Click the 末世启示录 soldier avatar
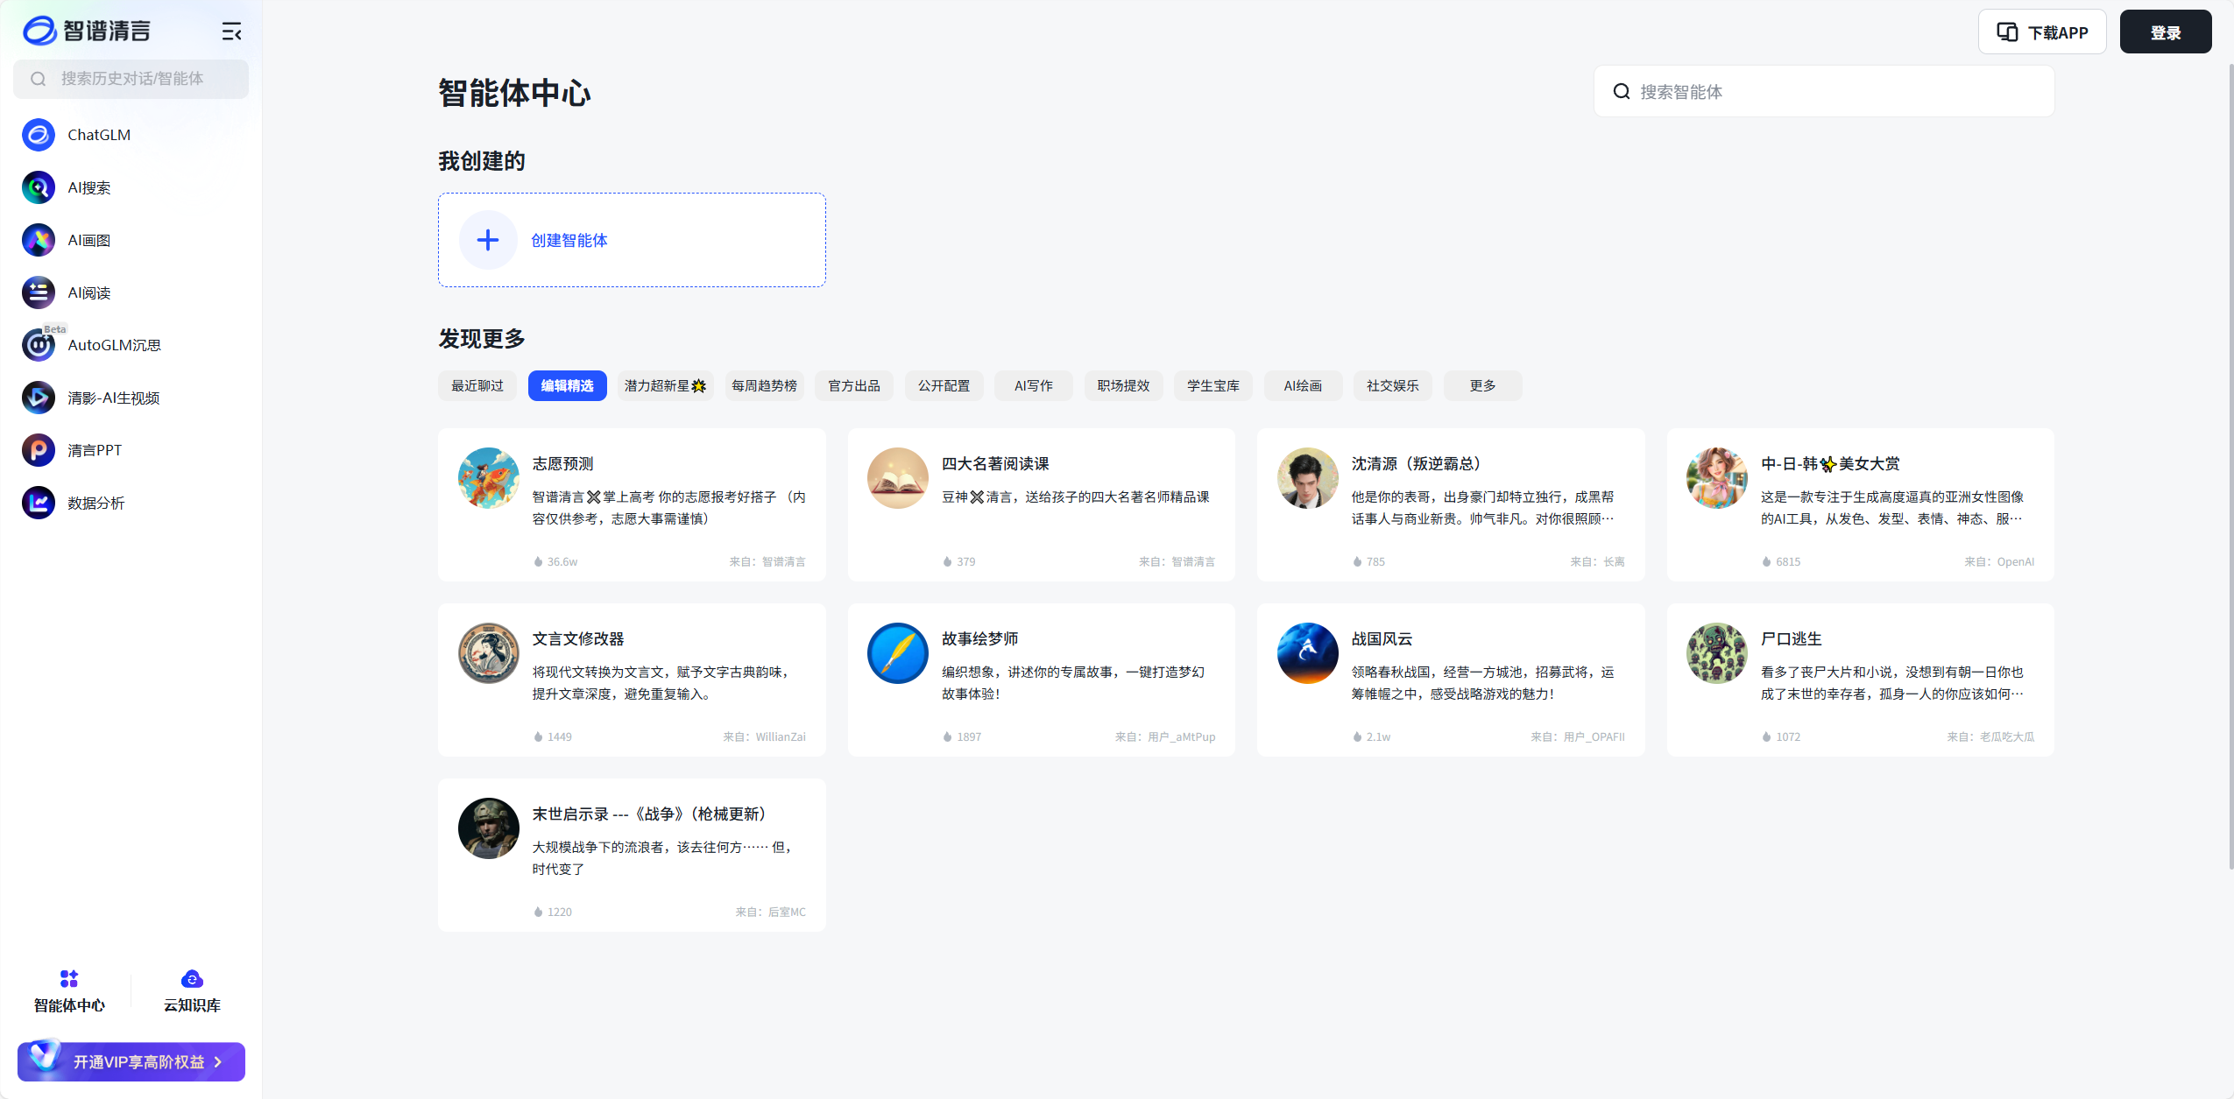The image size is (2234, 1099). [489, 828]
